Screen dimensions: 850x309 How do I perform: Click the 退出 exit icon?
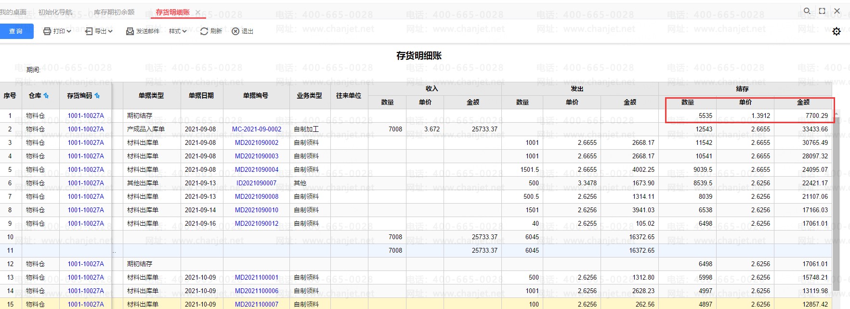tap(235, 31)
